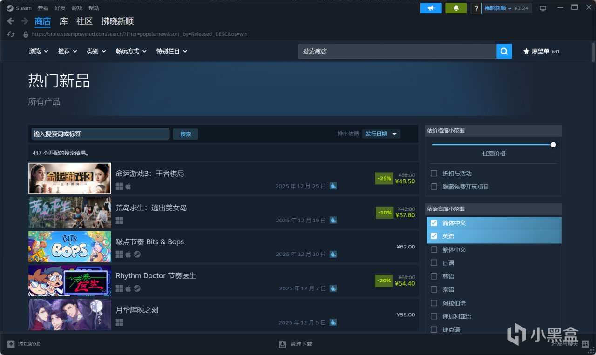The width and height of the screenshot is (596, 355).
Task: Click the price range slider handle
Action: 553,145
